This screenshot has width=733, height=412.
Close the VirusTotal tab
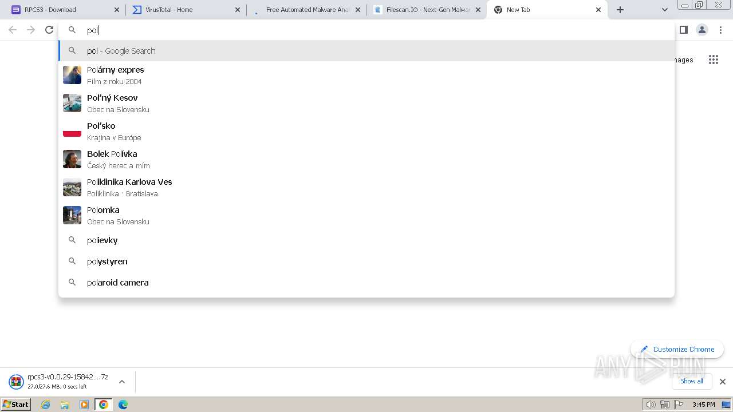point(237,10)
